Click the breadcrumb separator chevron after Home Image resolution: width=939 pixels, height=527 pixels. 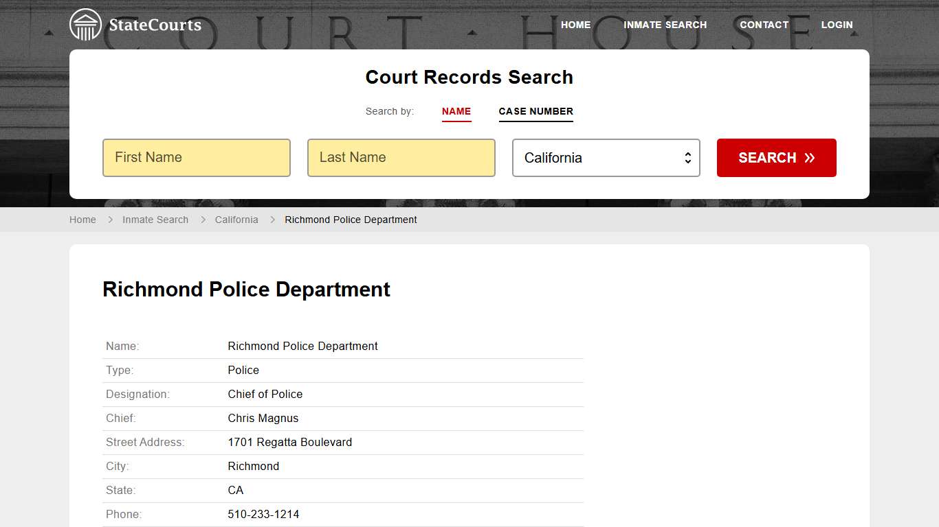click(110, 220)
